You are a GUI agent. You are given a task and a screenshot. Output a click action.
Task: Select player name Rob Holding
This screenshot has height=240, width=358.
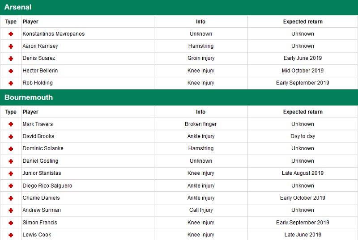(x=38, y=83)
